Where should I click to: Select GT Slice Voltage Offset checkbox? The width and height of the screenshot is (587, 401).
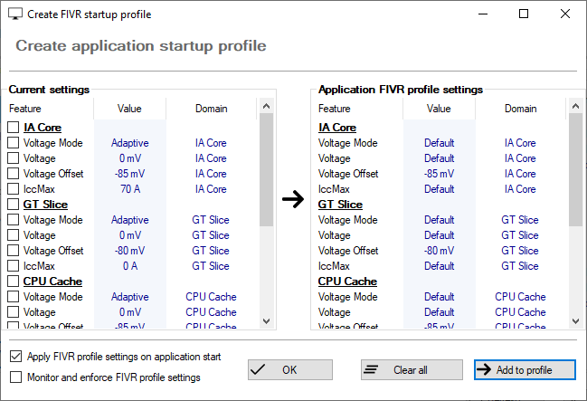coord(13,251)
